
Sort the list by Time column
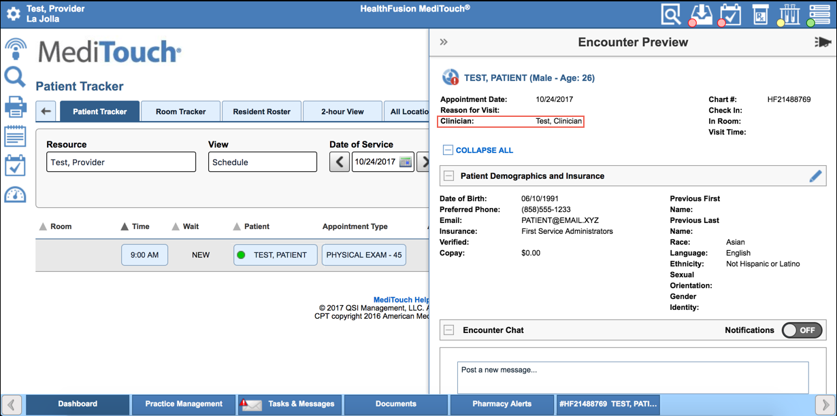click(x=135, y=226)
